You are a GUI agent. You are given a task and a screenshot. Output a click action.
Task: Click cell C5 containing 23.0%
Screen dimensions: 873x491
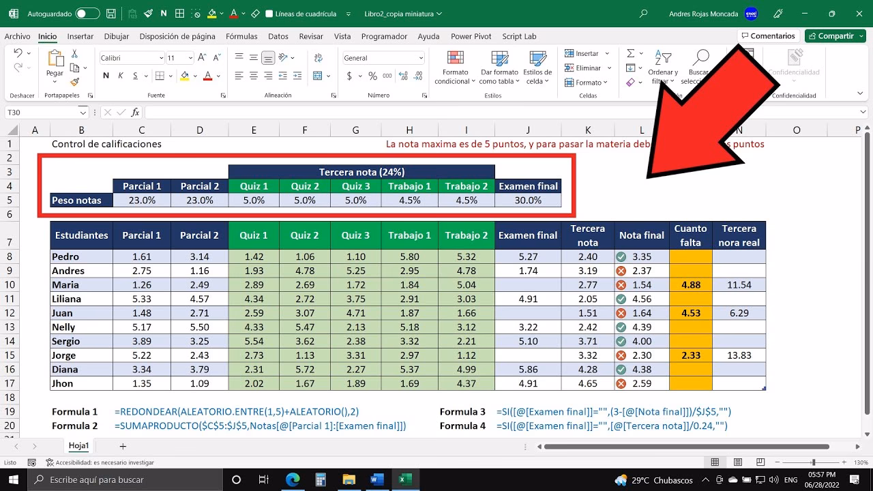click(141, 200)
